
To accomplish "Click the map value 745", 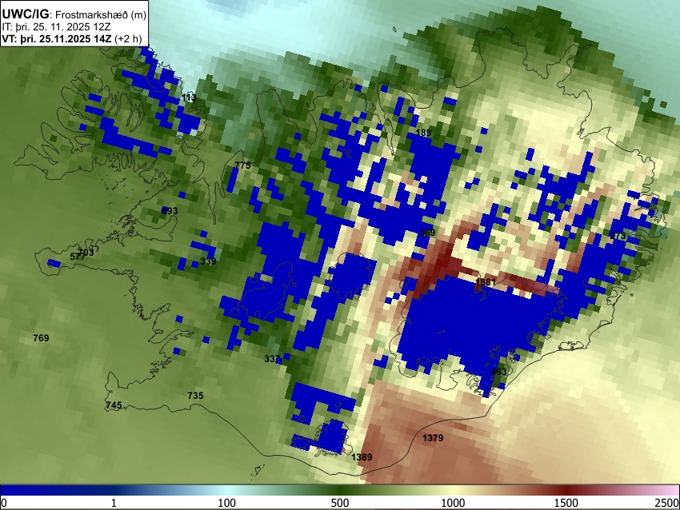I will point(114,405).
